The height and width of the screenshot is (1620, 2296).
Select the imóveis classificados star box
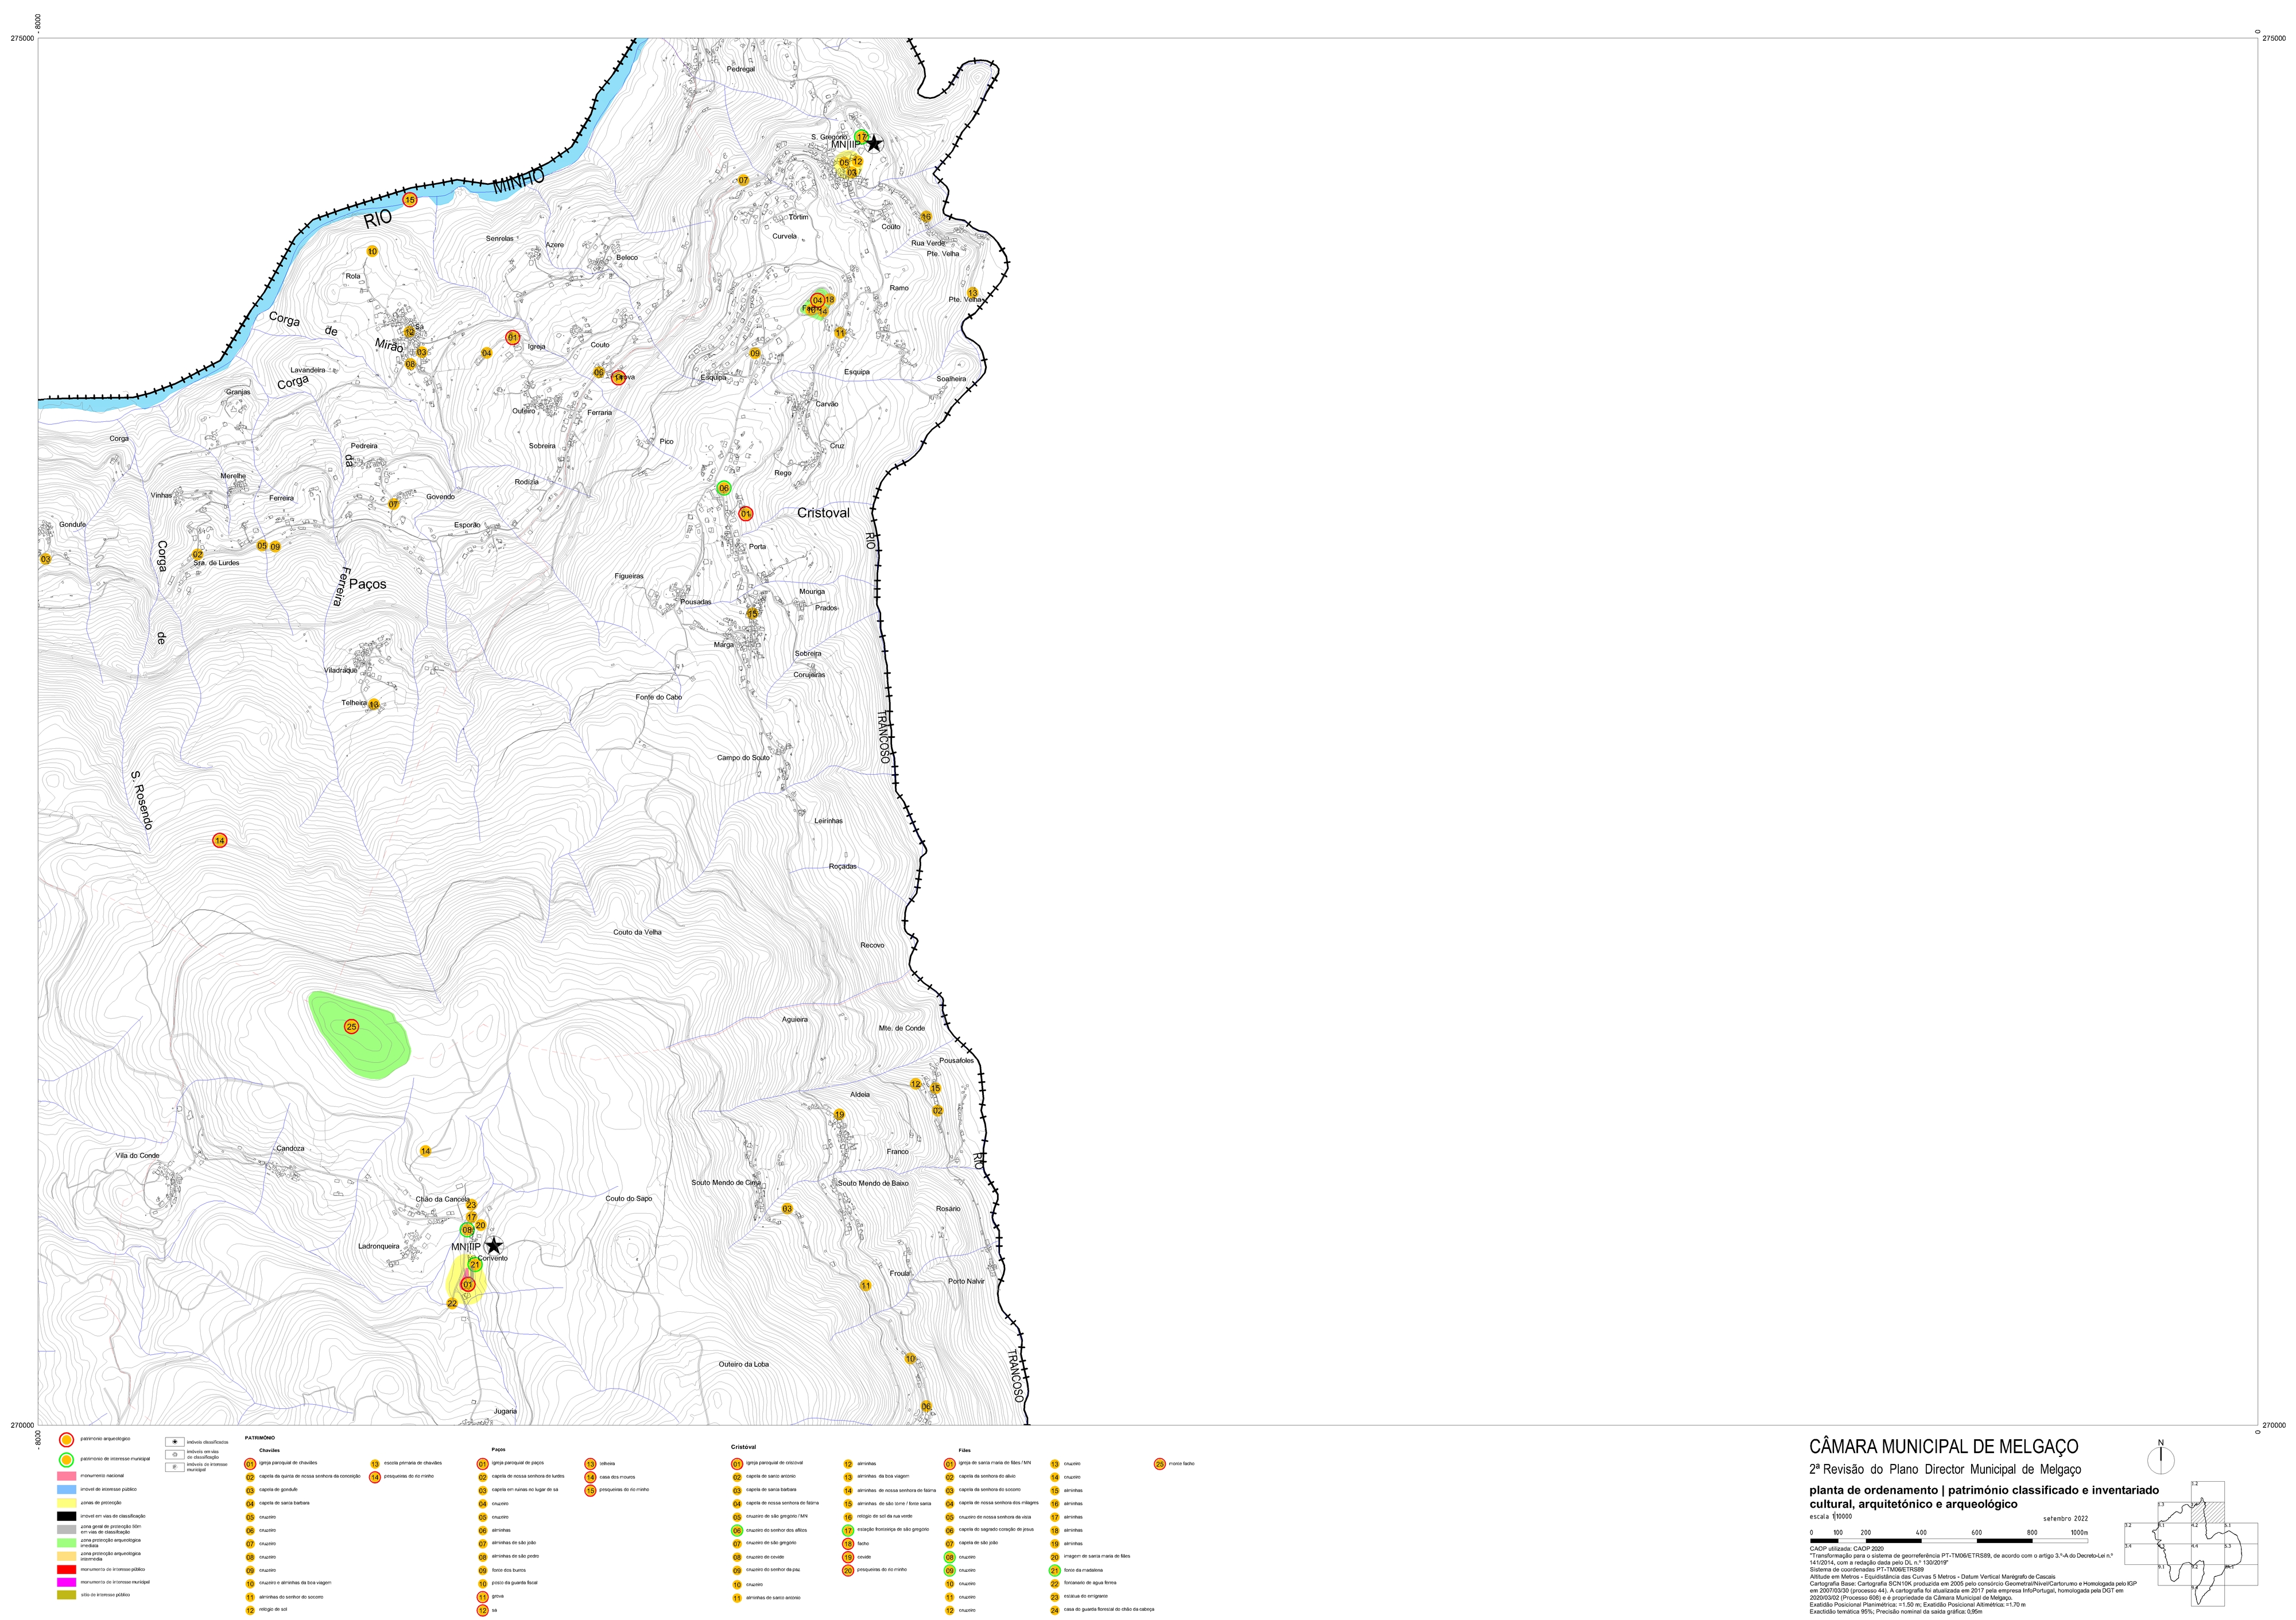174,1443
